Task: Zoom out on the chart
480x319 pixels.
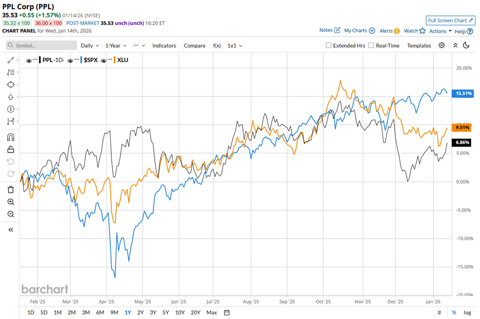Action: pos(11,214)
